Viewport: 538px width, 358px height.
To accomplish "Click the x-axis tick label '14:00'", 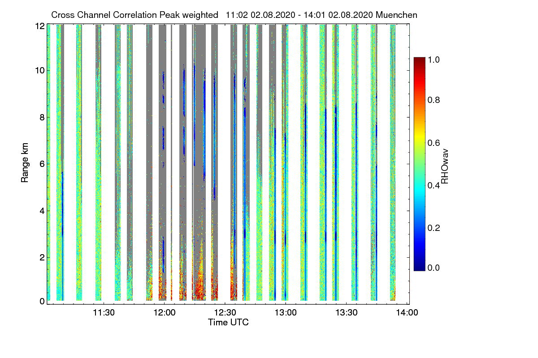I will (x=407, y=313).
